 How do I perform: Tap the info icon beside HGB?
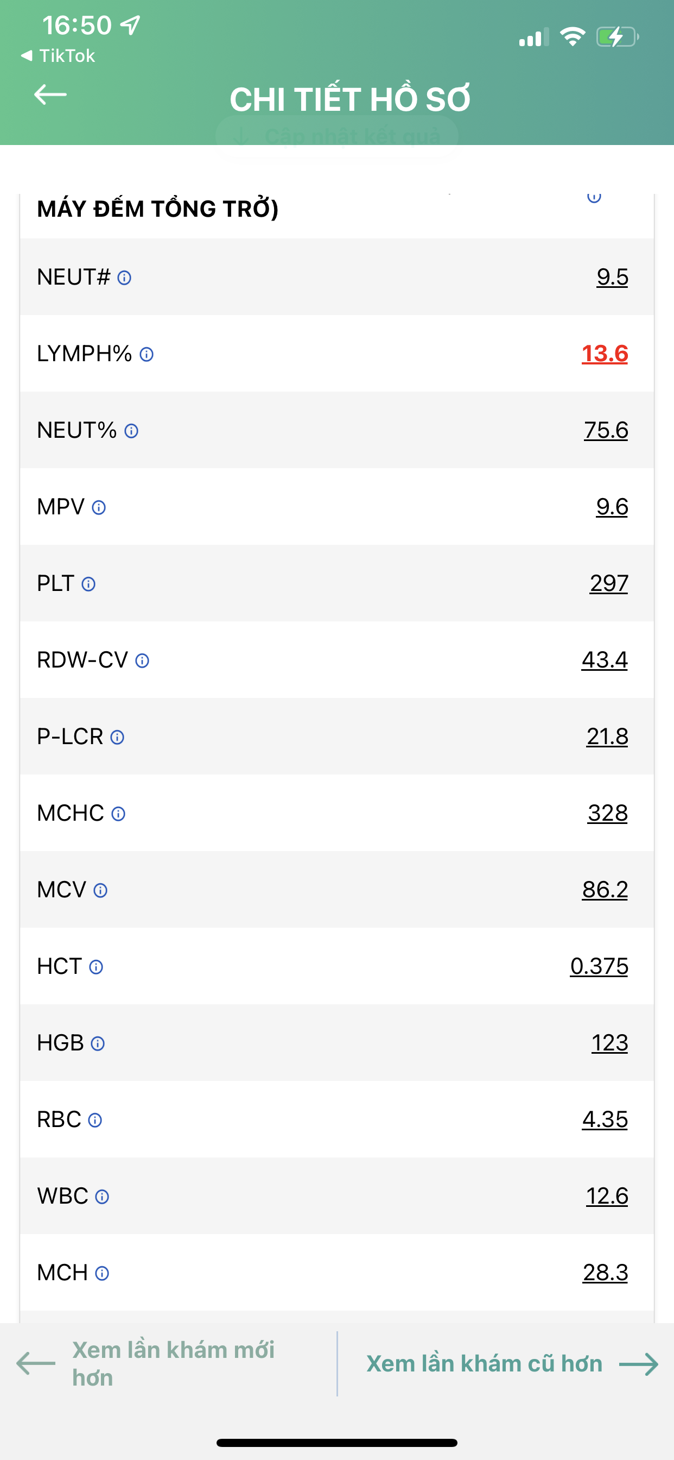[98, 1043]
